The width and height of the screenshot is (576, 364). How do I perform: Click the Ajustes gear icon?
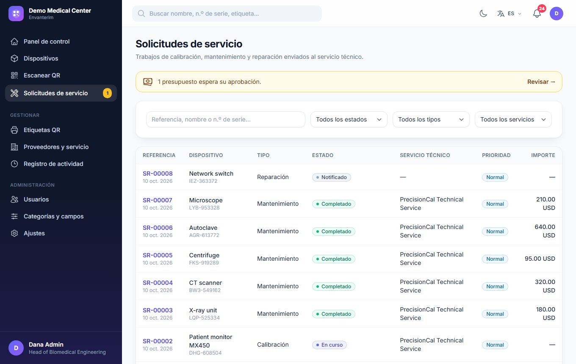[x=14, y=233]
